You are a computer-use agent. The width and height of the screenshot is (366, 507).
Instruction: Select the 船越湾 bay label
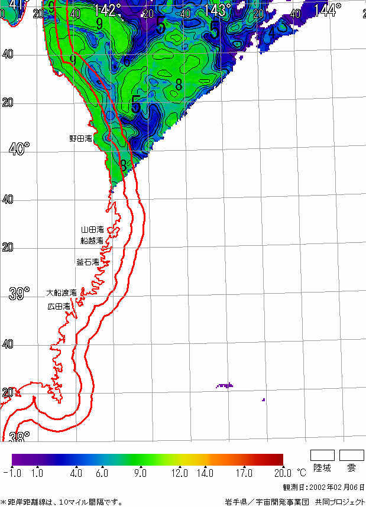tap(92, 240)
